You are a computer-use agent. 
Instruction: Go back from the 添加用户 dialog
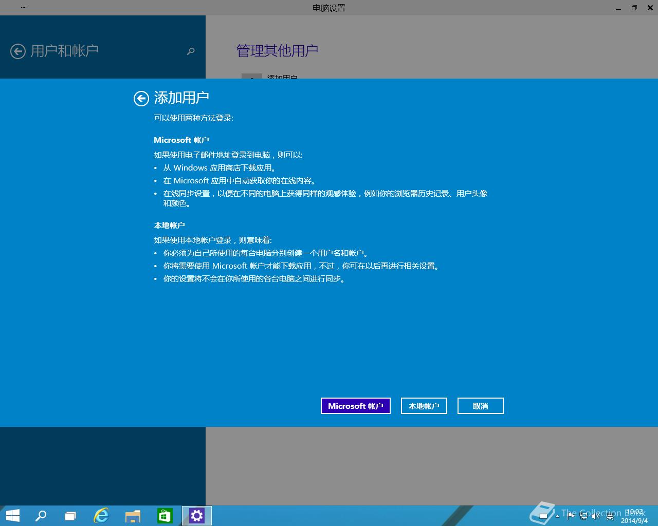(x=141, y=98)
